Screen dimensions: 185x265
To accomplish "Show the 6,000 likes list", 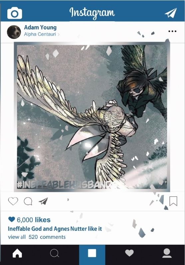I will pyautogui.click(x=34, y=220).
